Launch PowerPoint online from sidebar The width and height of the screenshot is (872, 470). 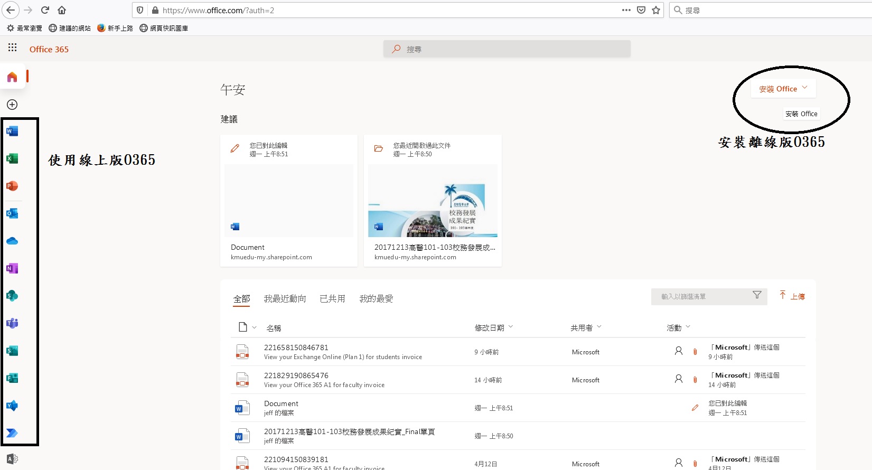12,186
